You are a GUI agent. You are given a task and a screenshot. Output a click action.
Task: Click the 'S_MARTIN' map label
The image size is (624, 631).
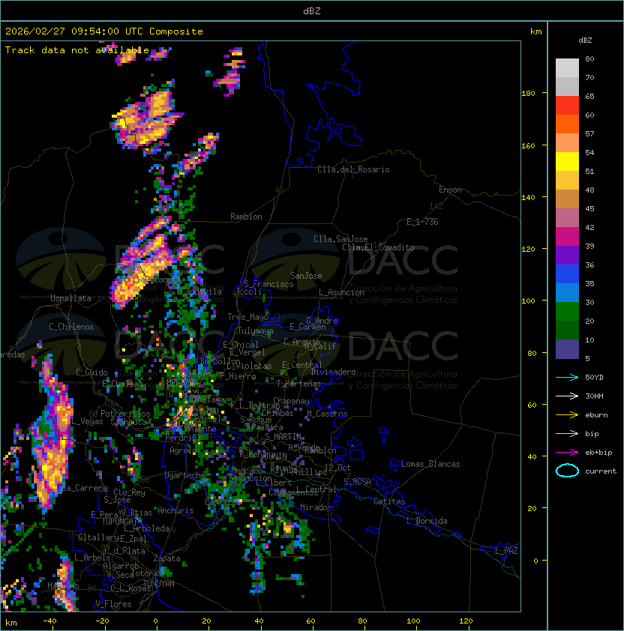click(283, 437)
